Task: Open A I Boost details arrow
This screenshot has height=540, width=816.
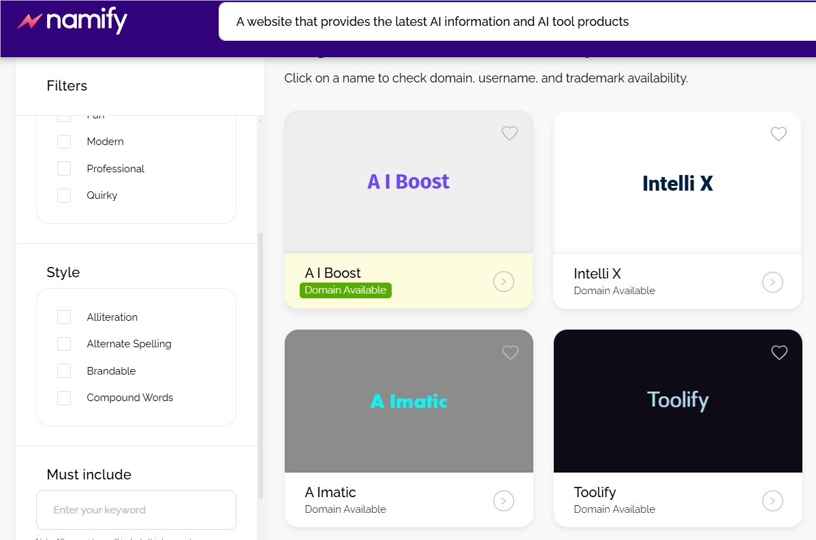Action: (x=503, y=281)
